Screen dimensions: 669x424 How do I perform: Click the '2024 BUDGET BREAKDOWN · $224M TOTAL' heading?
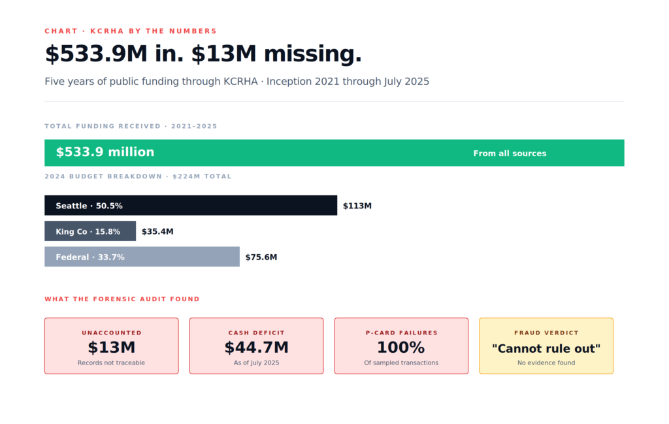(138, 176)
